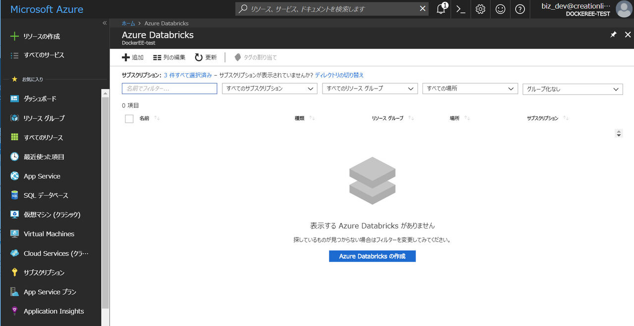Open Virtual Machines in sidebar
The image size is (634, 326).
(49, 234)
